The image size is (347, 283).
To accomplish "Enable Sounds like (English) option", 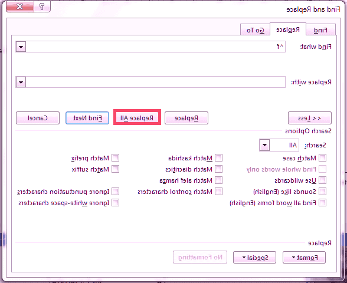I will [322, 192].
